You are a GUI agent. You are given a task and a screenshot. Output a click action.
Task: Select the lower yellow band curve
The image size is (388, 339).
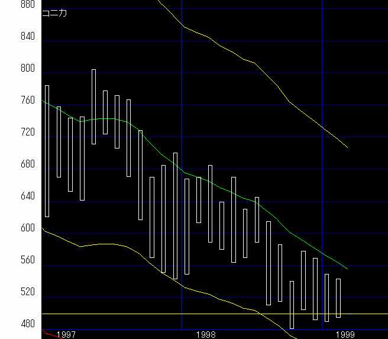[148, 259]
